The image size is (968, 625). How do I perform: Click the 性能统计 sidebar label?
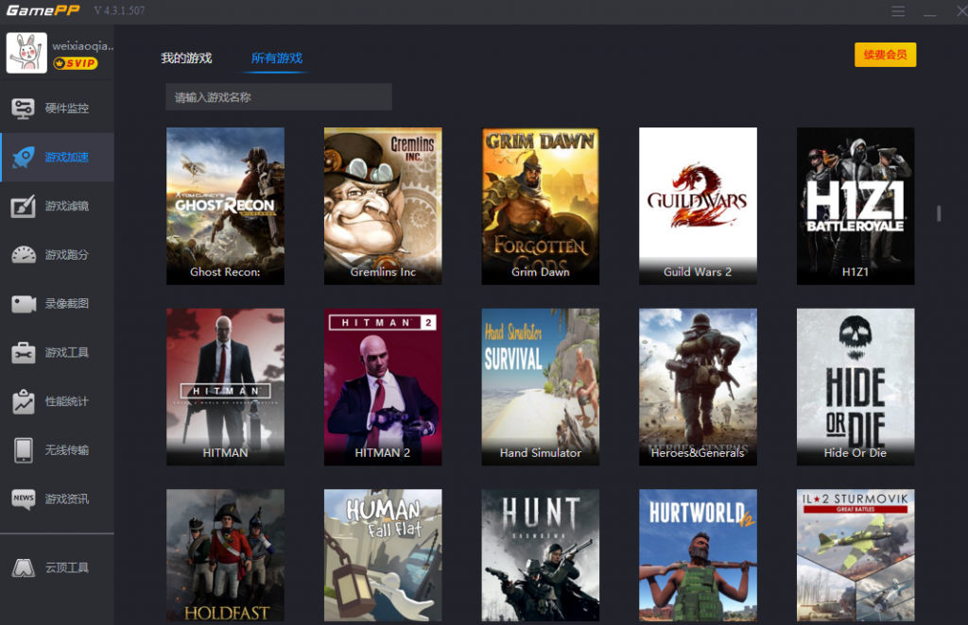67,401
